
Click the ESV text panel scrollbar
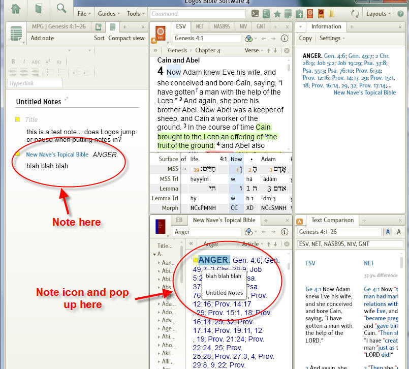point(289,67)
